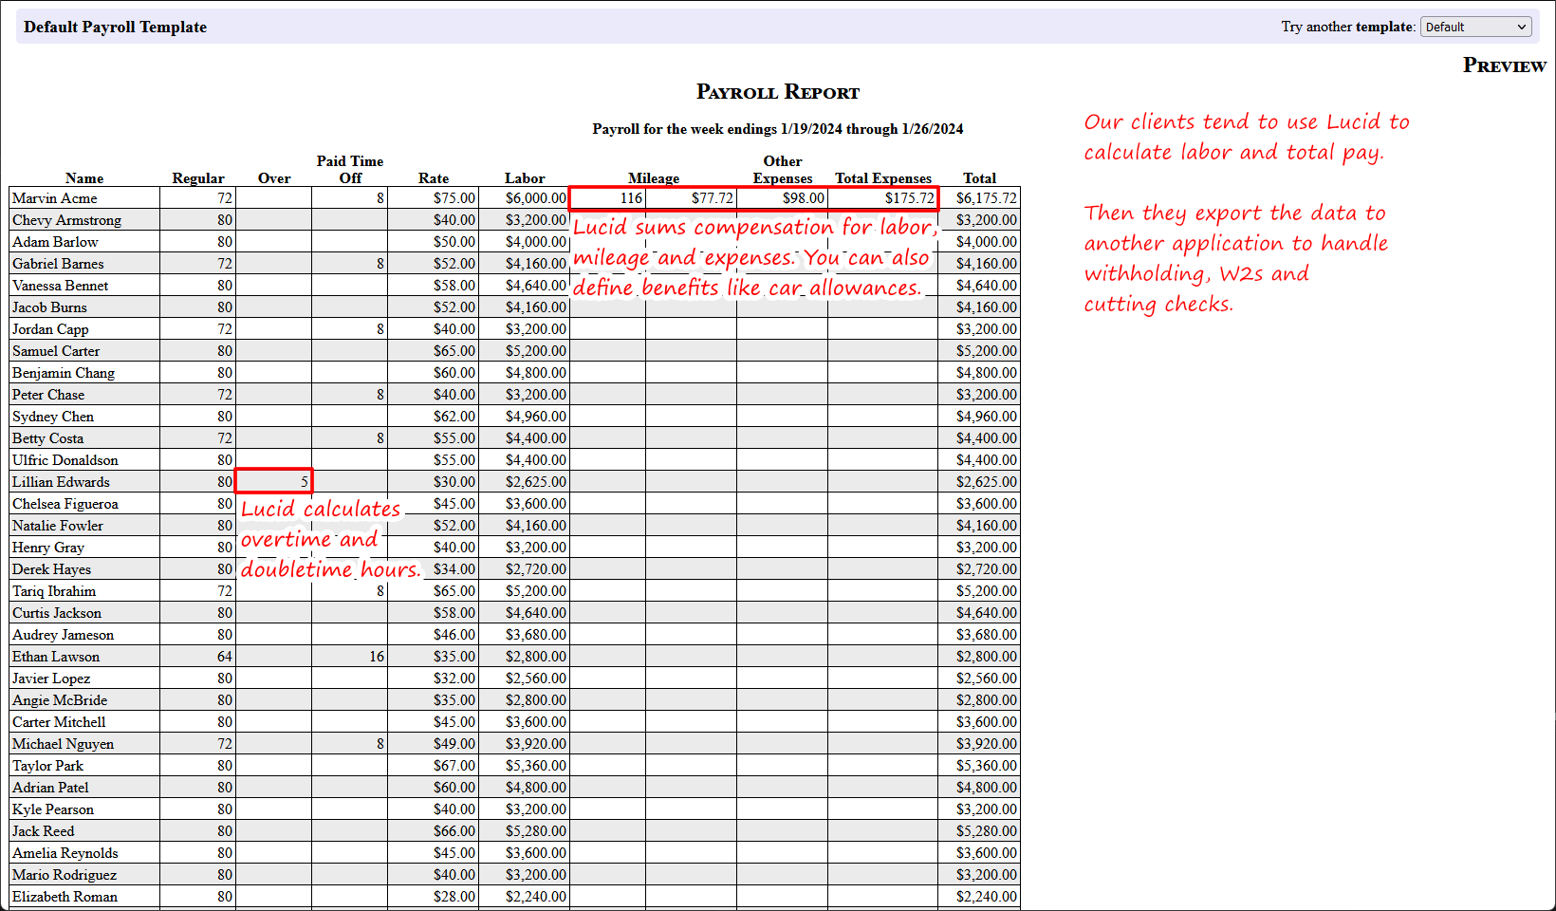Screen dimensions: 1556x911
Task: Click the Total Expenses column header
Action: coord(883,178)
